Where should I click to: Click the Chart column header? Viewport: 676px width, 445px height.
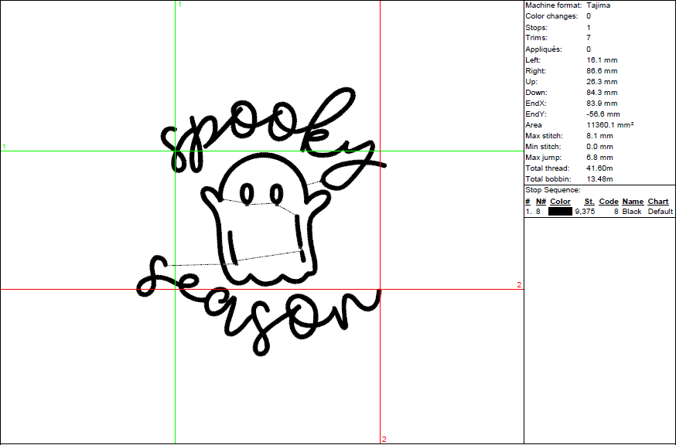pyautogui.click(x=657, y=202)
